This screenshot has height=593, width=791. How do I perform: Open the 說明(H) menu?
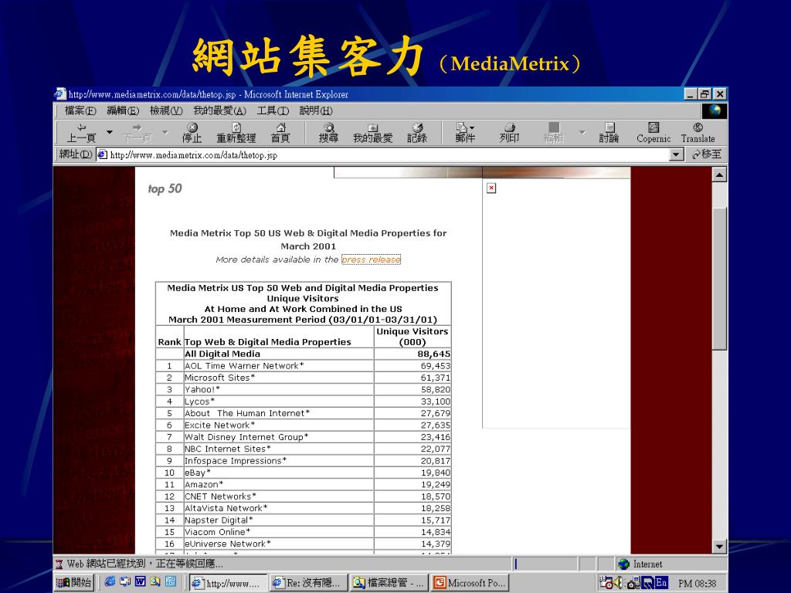pos(316,110)
